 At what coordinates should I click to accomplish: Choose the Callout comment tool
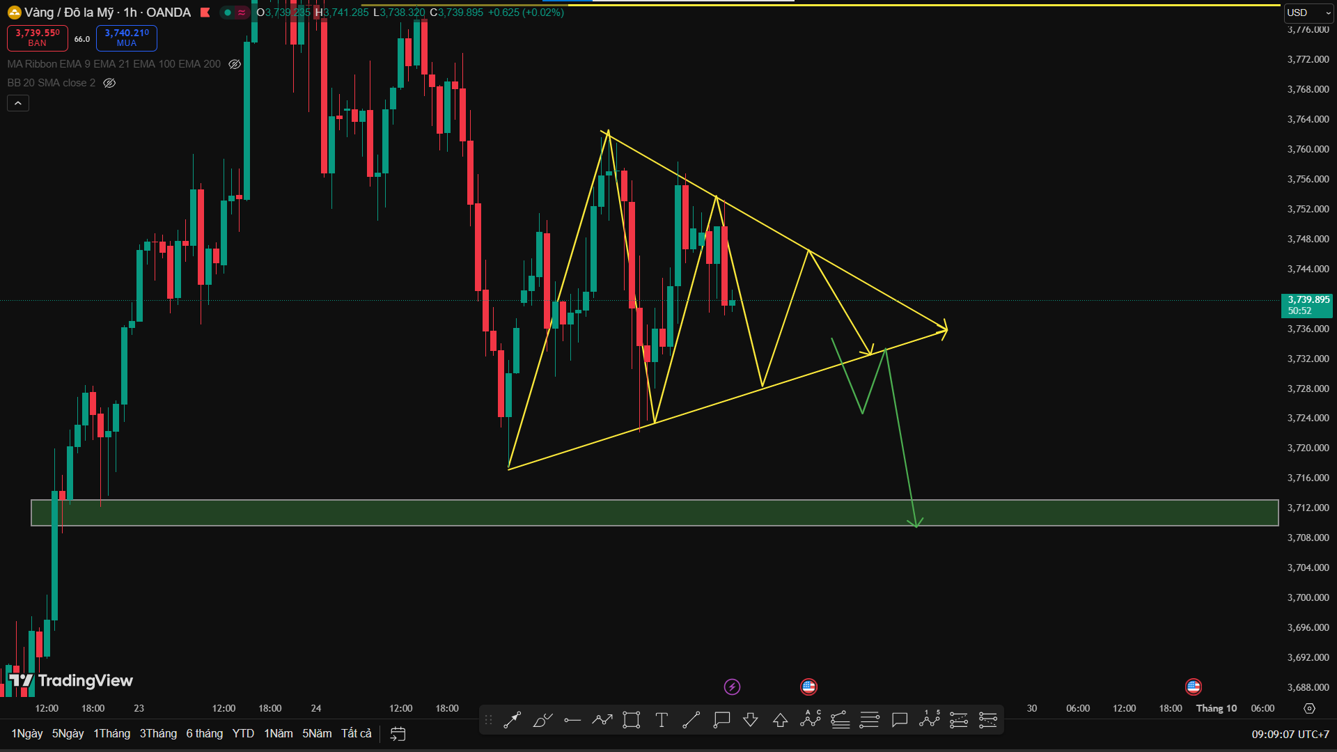[721, 720]
